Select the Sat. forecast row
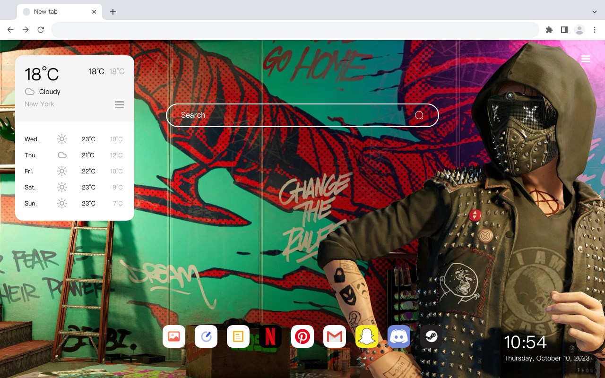Viewport: 605px width, 378px height. click(75, 187)
